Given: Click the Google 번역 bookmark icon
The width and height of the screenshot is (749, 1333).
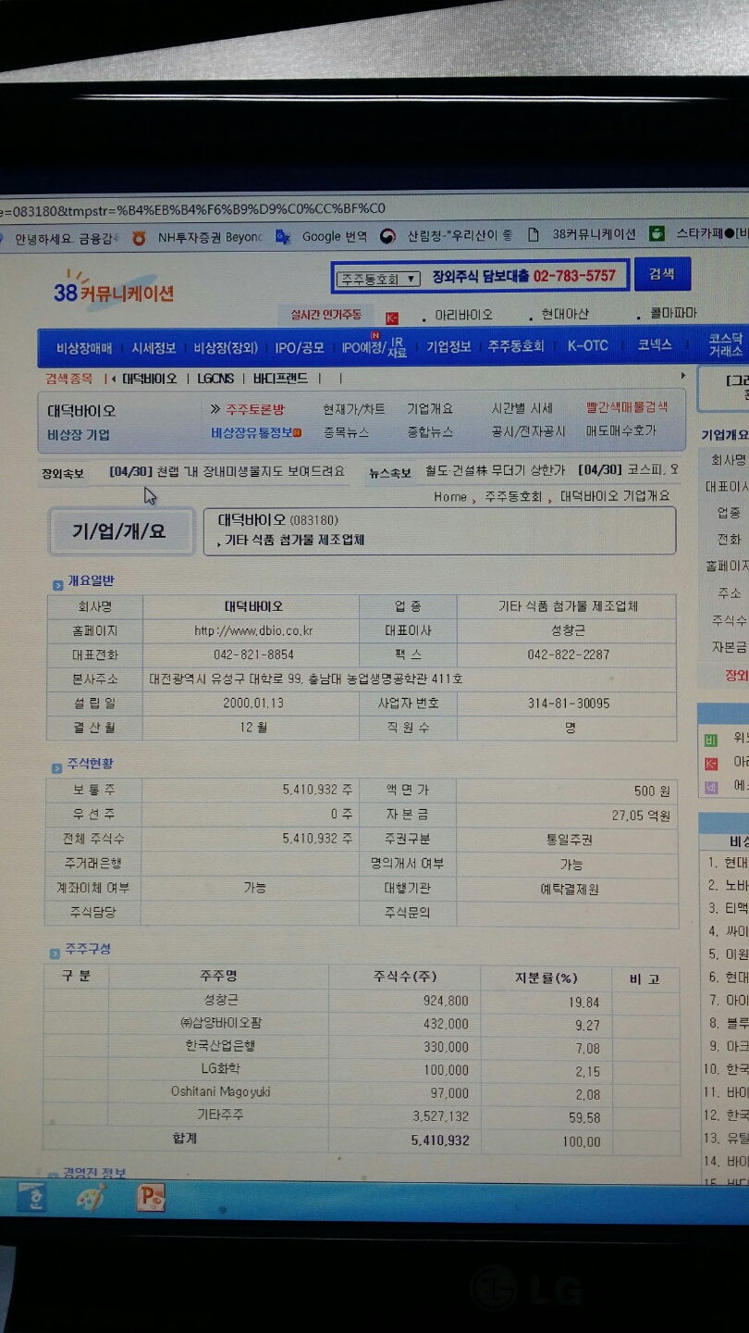Looking at the screenshot, I should [x=283, y=237].
